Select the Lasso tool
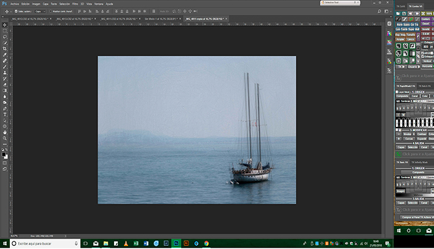 [4, 37]
